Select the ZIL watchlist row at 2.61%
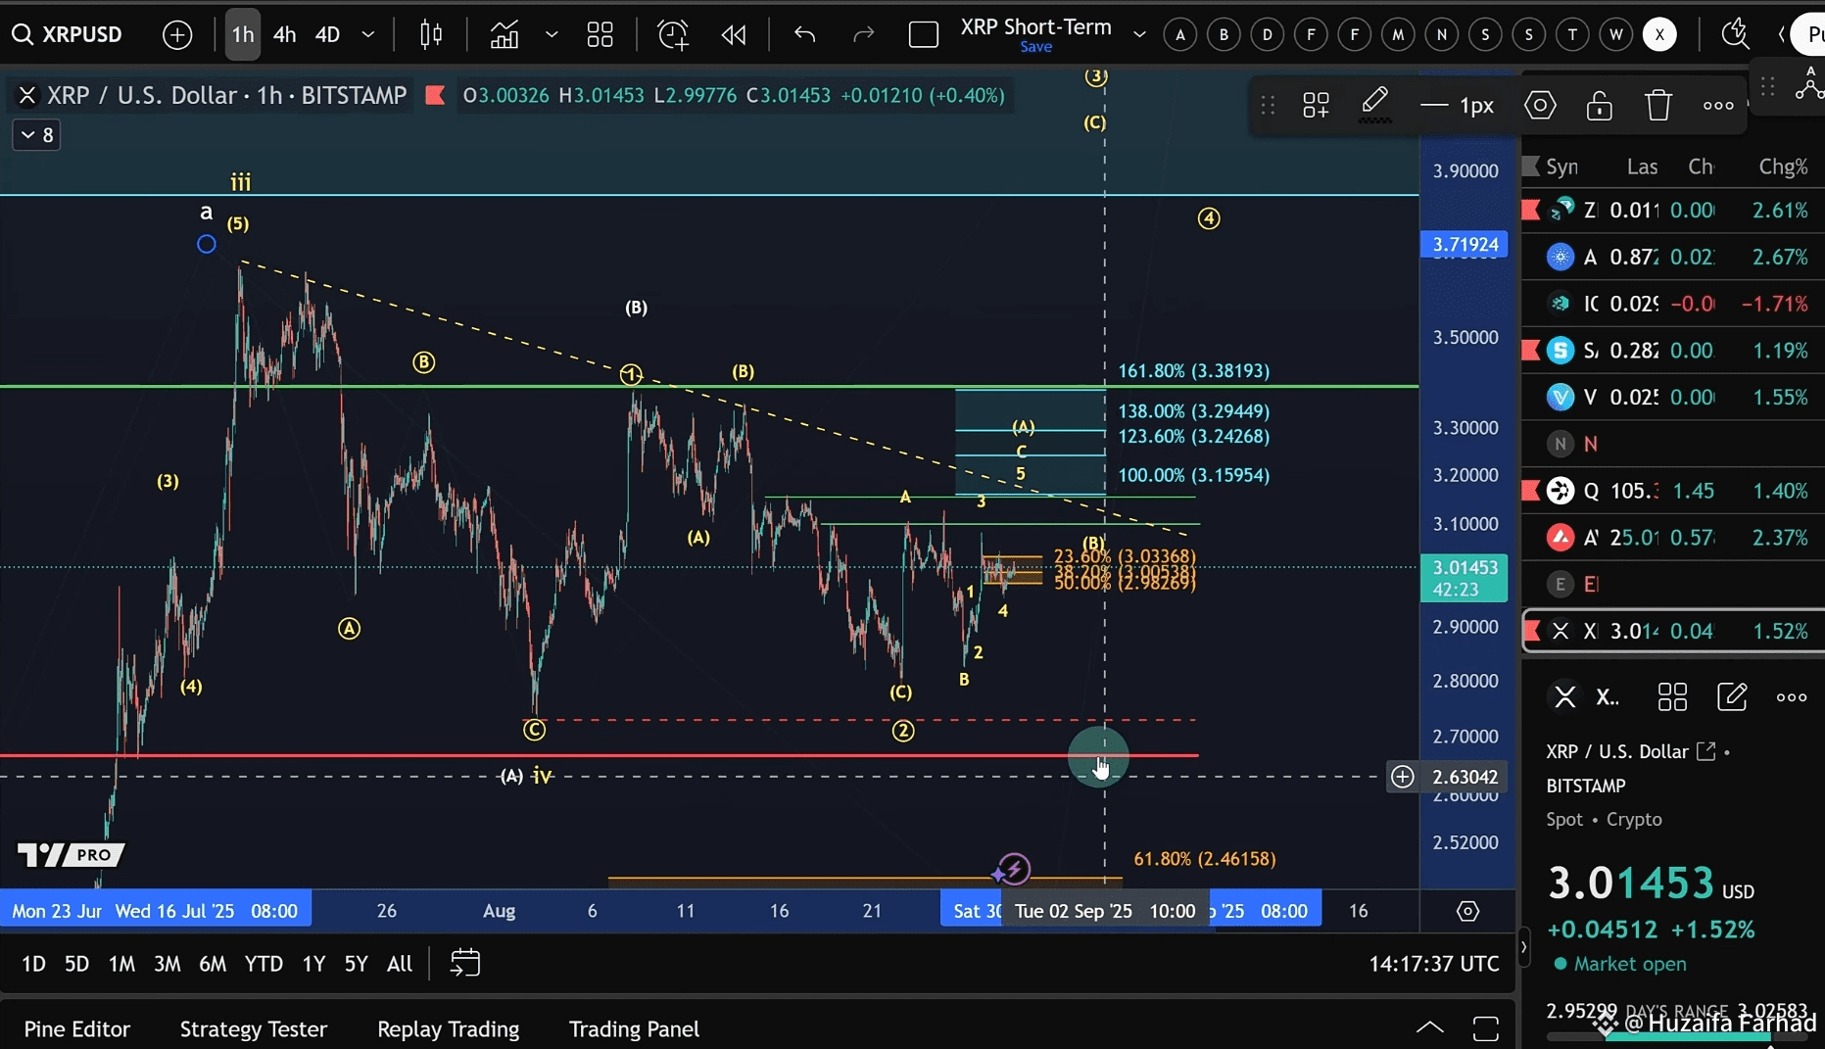 [x=1673, y=210]
